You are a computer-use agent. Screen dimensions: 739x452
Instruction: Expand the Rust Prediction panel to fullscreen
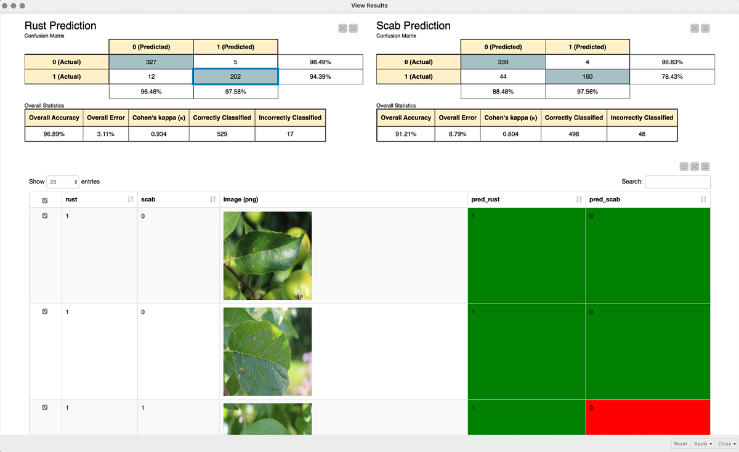(x=343, y=28)
